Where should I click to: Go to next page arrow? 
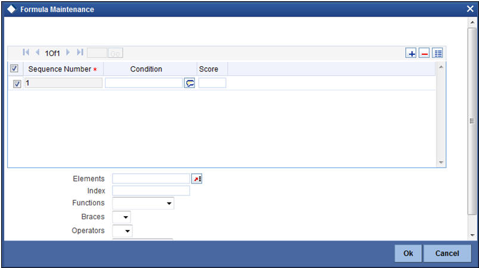point(68,52)
